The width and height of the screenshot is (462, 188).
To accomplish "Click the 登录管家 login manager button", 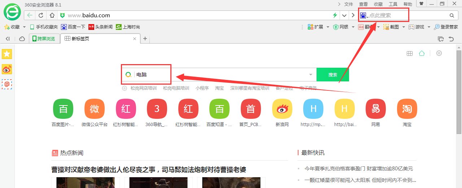I will pos(446,27).
